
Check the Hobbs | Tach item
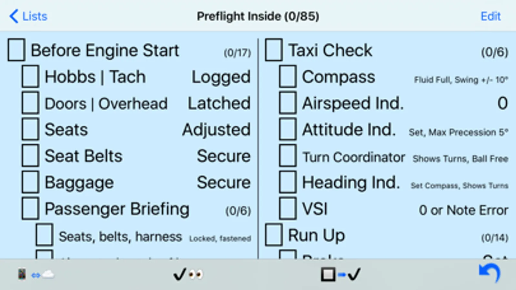click(x=31, y=77)
